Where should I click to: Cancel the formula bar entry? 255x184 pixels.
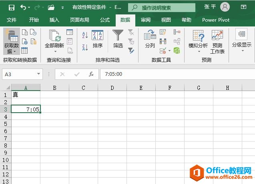click(x=62, y=74)
